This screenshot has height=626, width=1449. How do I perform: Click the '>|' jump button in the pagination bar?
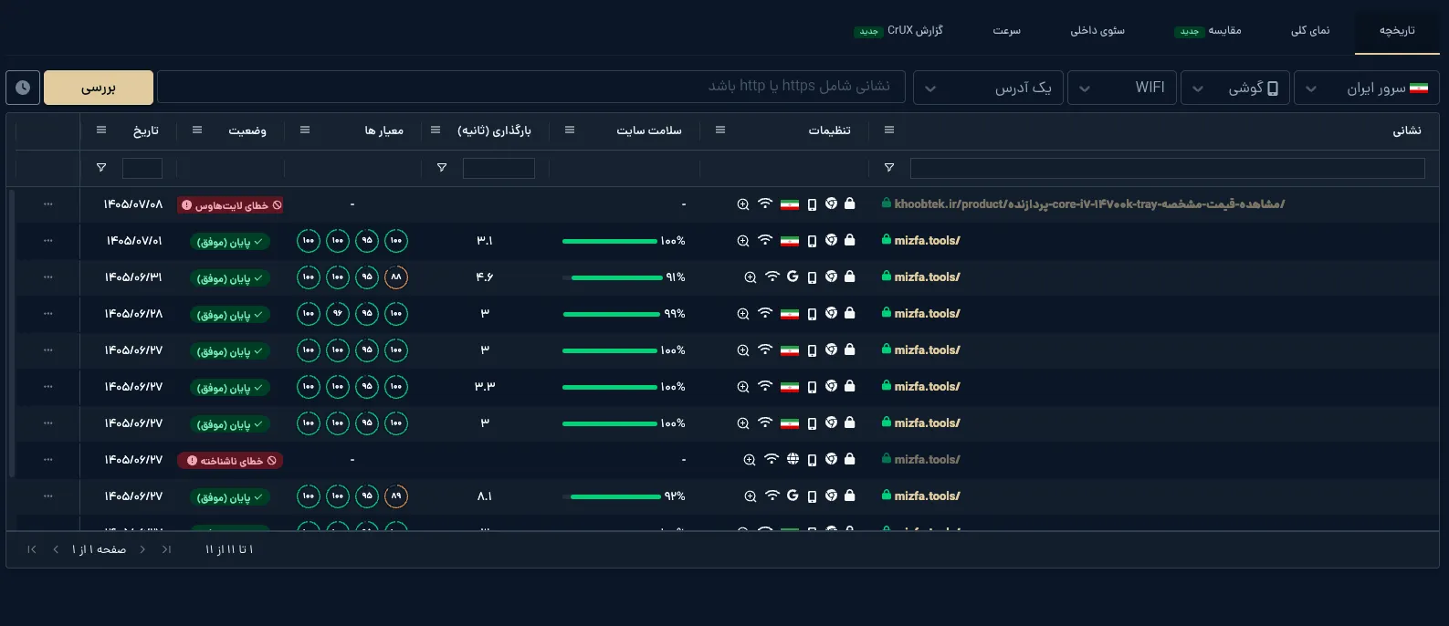(x=166, y=549)
